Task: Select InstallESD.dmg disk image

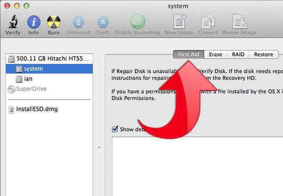Action: coord(49,109)
